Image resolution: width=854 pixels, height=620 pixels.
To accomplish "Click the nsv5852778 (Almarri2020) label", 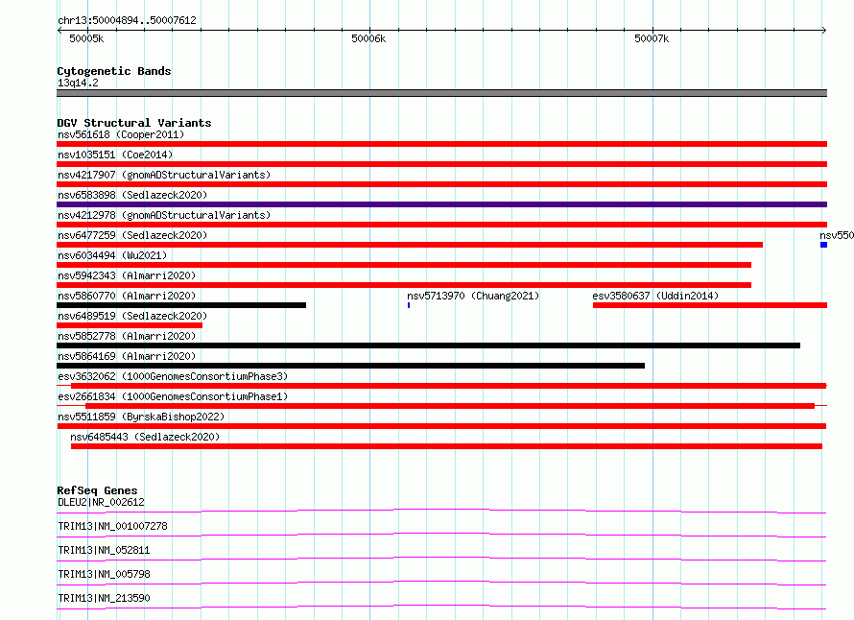I will 127,336.
